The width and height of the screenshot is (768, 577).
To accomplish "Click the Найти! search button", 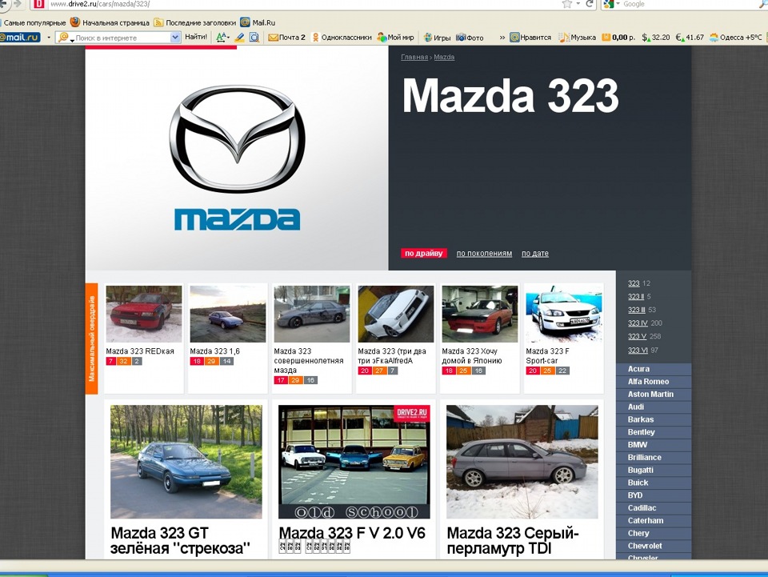I will 196,37.
